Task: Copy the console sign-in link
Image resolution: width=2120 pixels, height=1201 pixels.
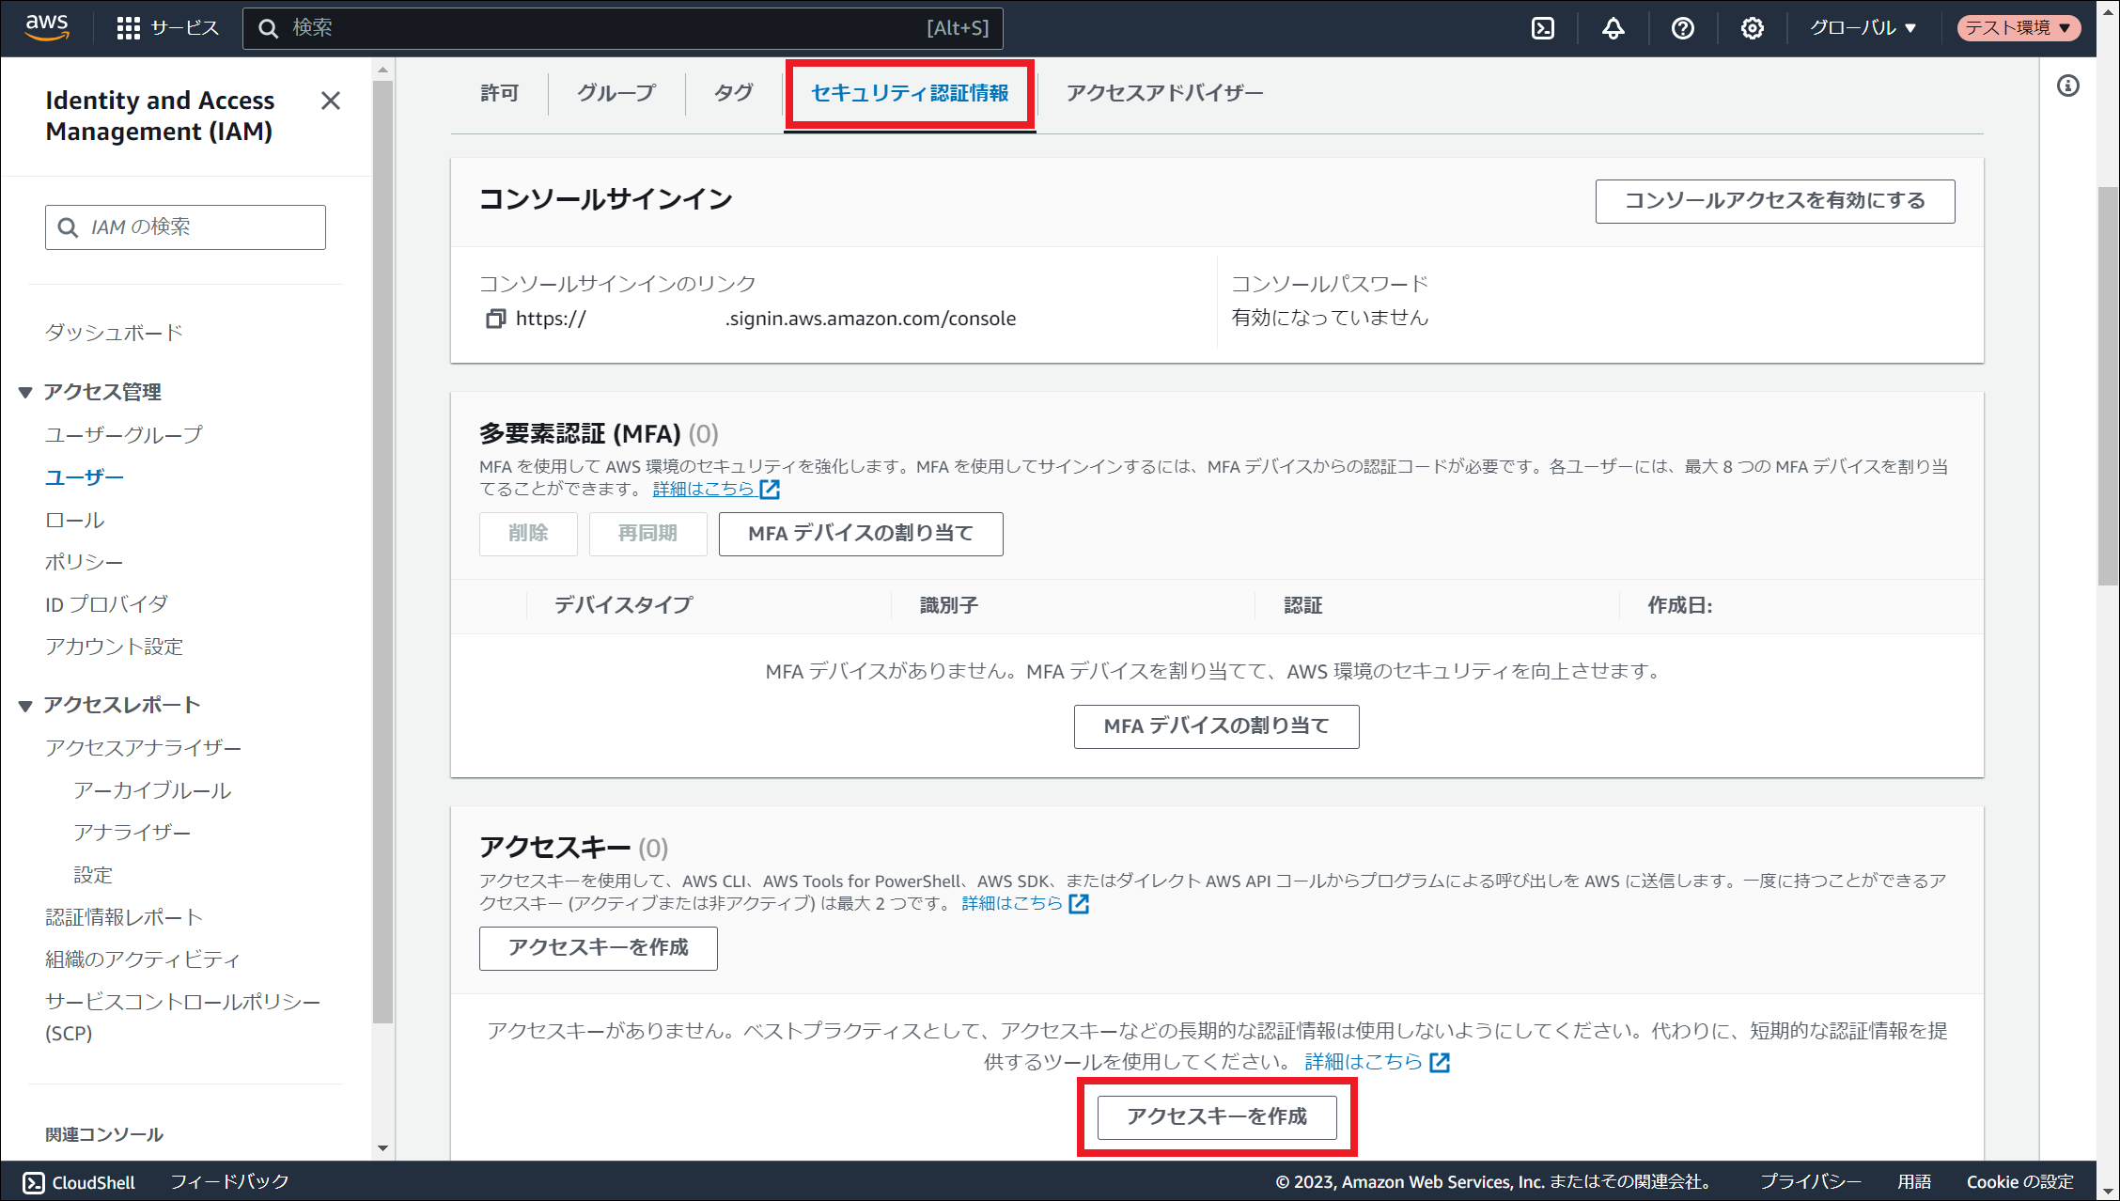Action: point(495,319)
